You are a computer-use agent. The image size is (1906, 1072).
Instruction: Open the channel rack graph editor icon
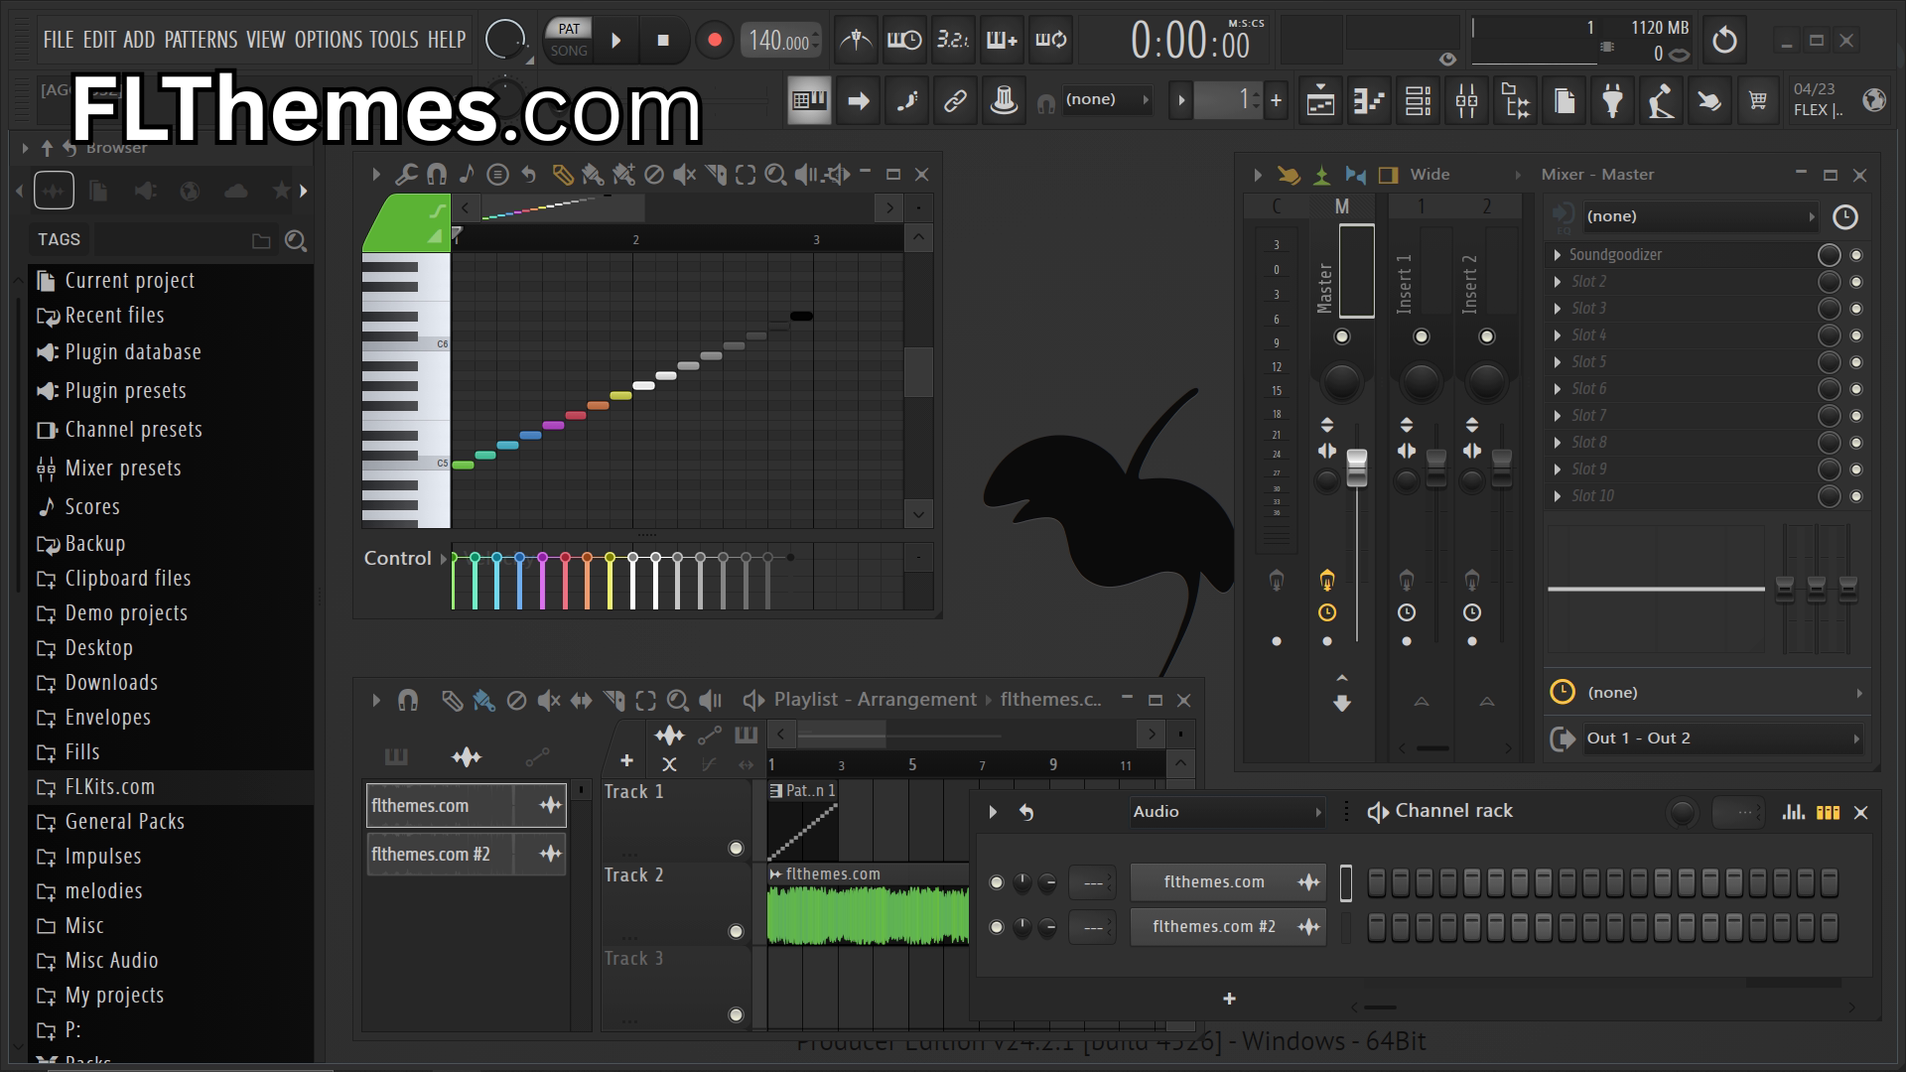[x=1793, y=812]
